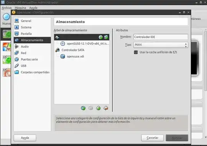Screen dimensions: 207x146
Task: Select the Almacenamiento category
Action: pos(32,40)
